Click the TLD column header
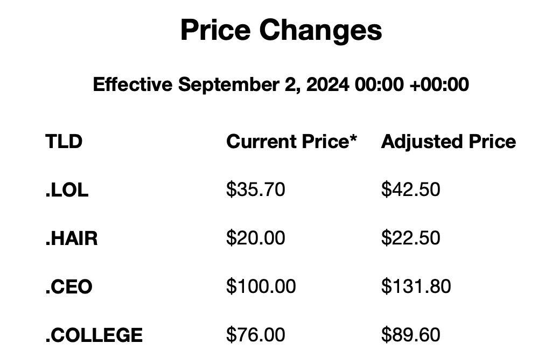Viewport: 545px width, 364px height. coord(64,142)
